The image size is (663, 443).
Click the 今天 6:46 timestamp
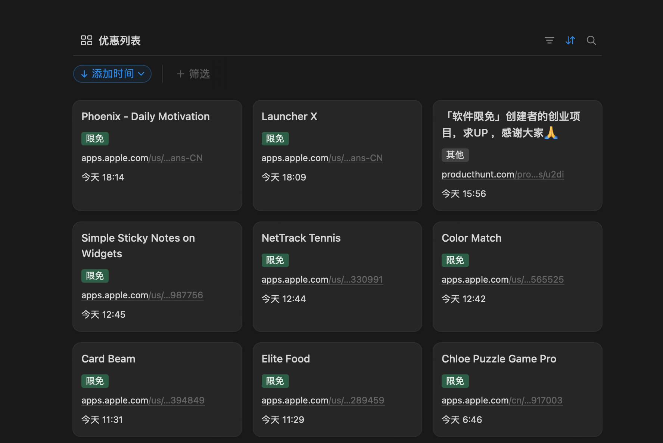click(462, 420)
